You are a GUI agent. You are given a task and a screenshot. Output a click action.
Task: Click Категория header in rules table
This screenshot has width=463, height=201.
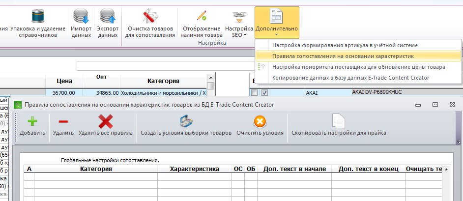[96, 169]
